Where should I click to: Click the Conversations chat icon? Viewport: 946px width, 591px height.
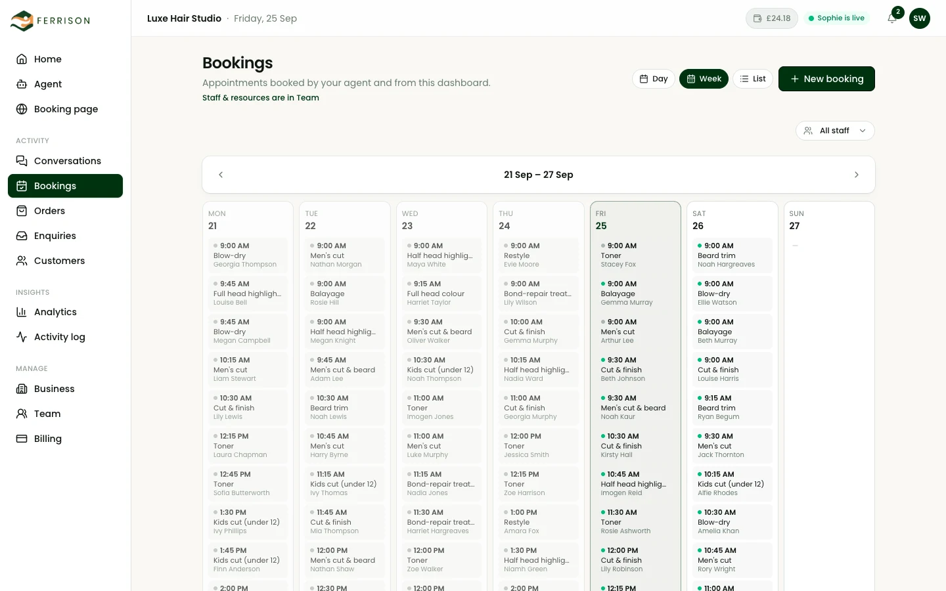click(22, 161)
